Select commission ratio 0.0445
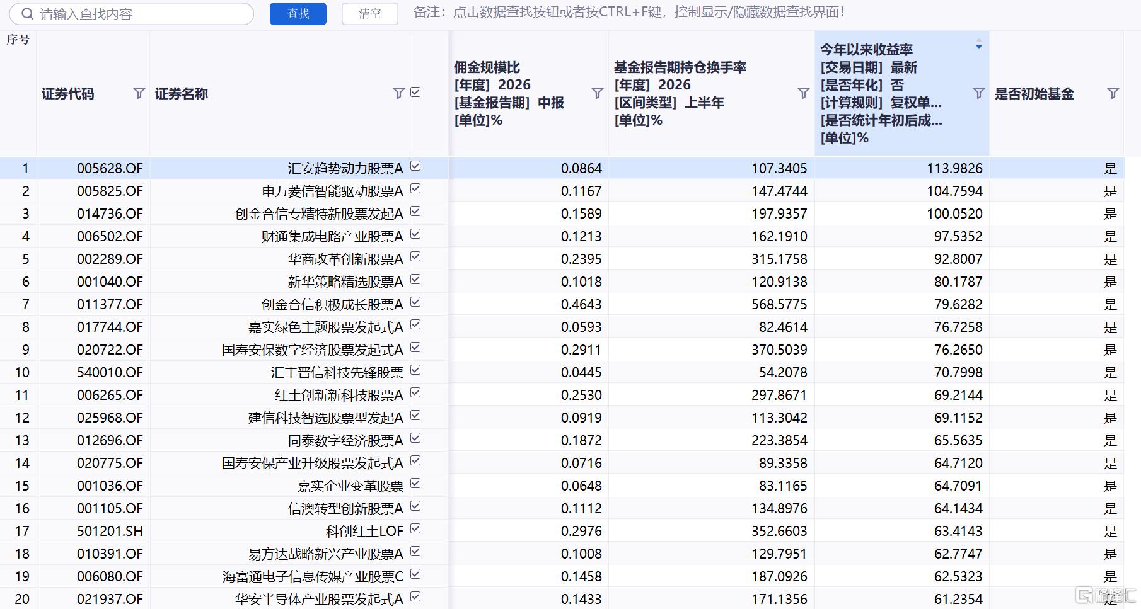The image size is (1141, 609). click(x=581, y=373)
